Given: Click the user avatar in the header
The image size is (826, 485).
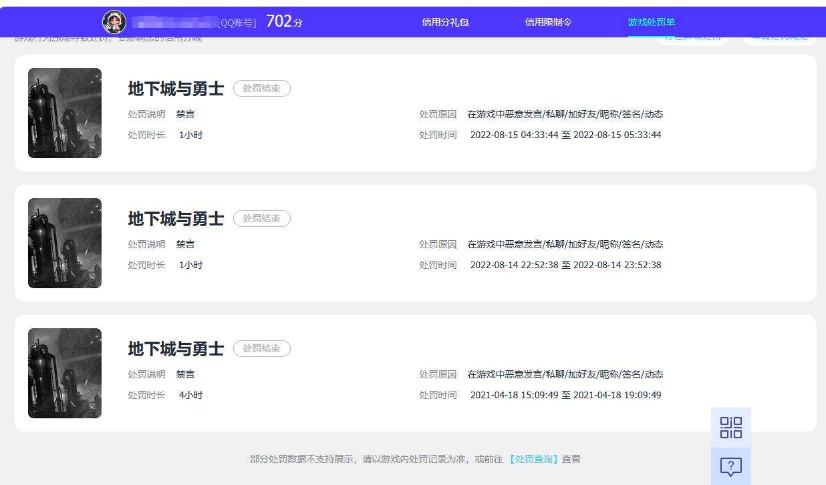Looking at the screenshot, I should 114,22.
